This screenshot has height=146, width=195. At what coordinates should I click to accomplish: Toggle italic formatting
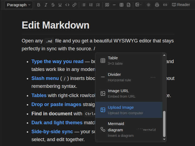(46, 5)
